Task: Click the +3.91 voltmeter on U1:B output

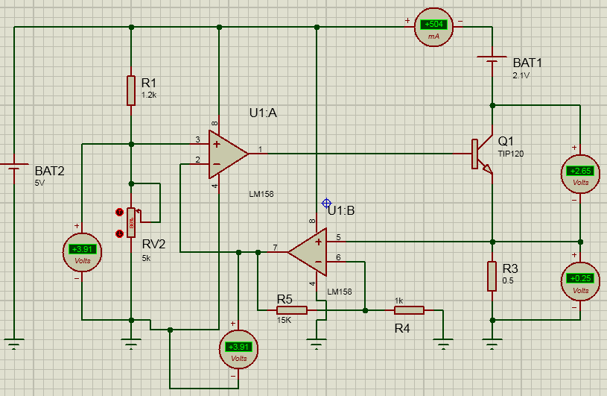Action: click(238, 350)
